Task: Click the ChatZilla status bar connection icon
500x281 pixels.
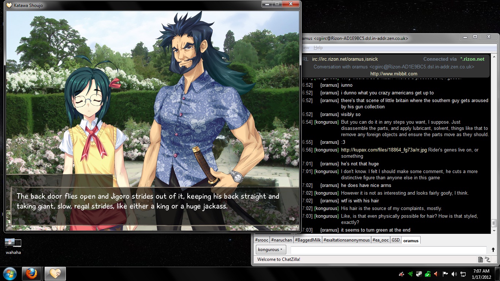Action: click(488, 259)
